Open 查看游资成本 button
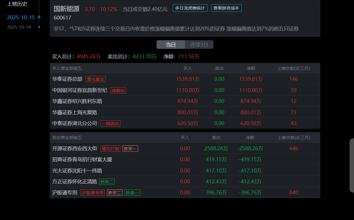Viewport: 354px width, 220px height. [x=226, y=8]
